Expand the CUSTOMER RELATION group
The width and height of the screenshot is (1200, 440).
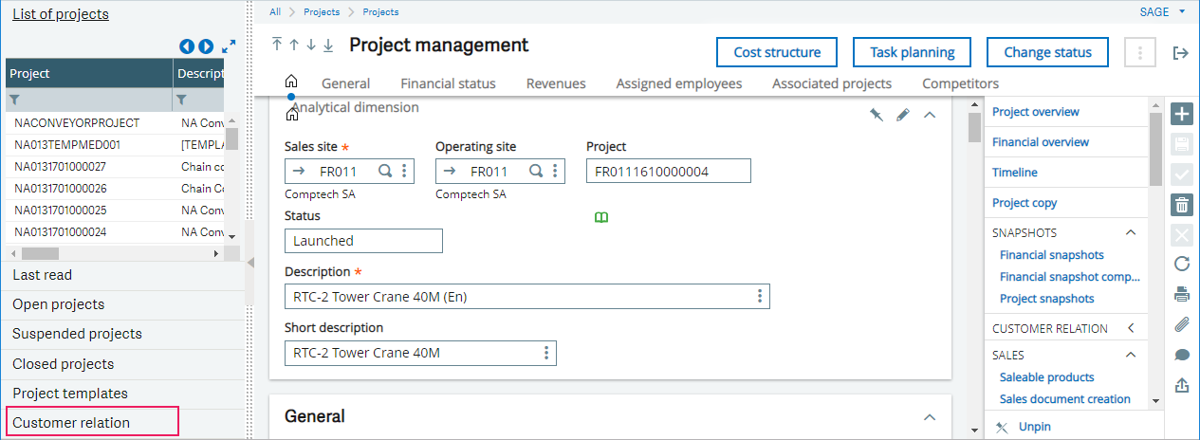[1130, 328]
